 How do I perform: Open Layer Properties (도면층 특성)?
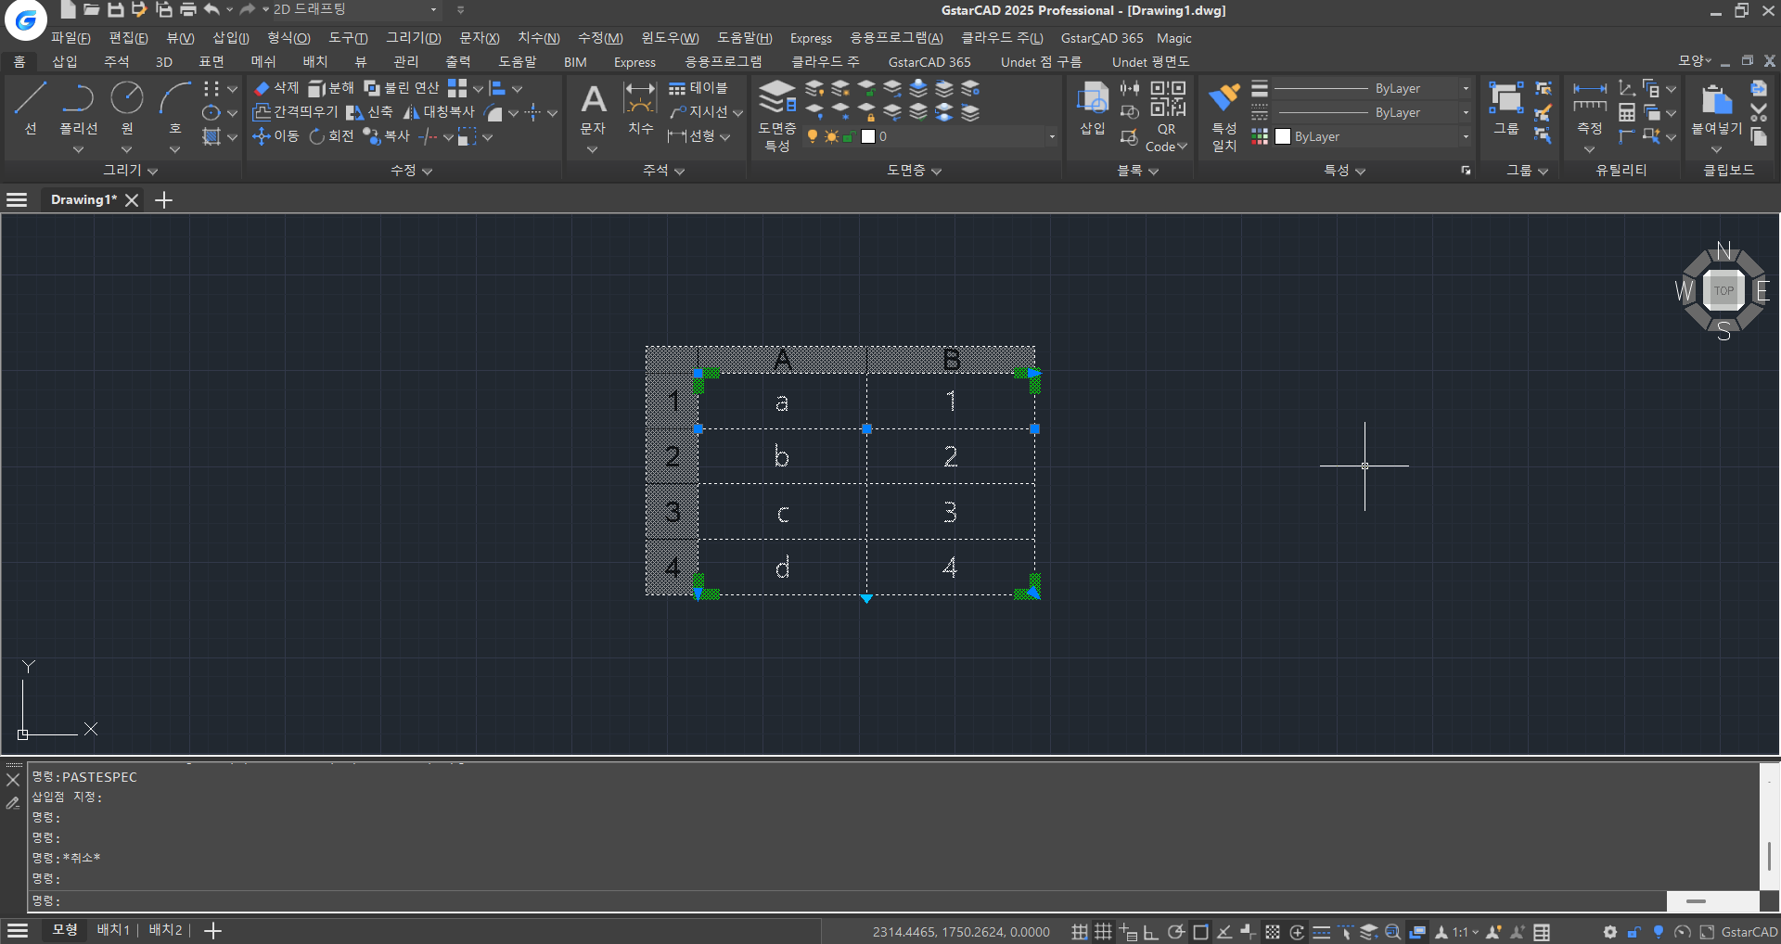coord(777,116)
